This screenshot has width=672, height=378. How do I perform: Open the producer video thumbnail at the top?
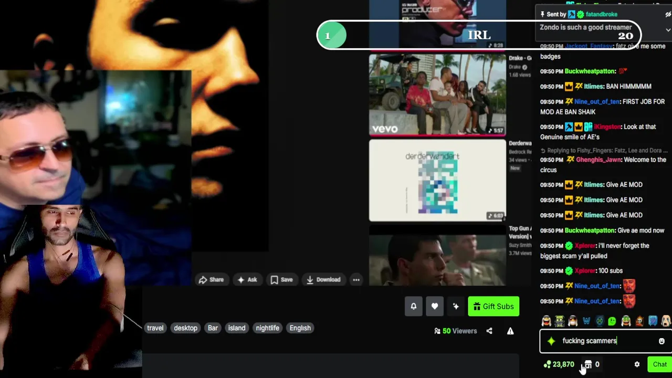click(437, 24)
